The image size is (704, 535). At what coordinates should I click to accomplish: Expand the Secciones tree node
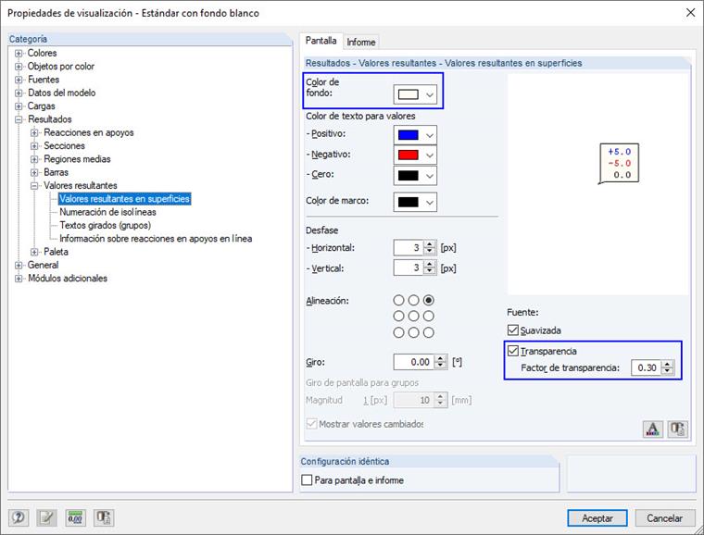34,146
